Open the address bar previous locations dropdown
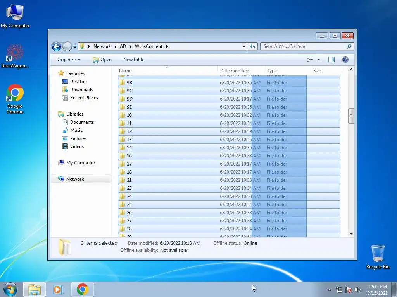The image size is (397, 297). 244,46
